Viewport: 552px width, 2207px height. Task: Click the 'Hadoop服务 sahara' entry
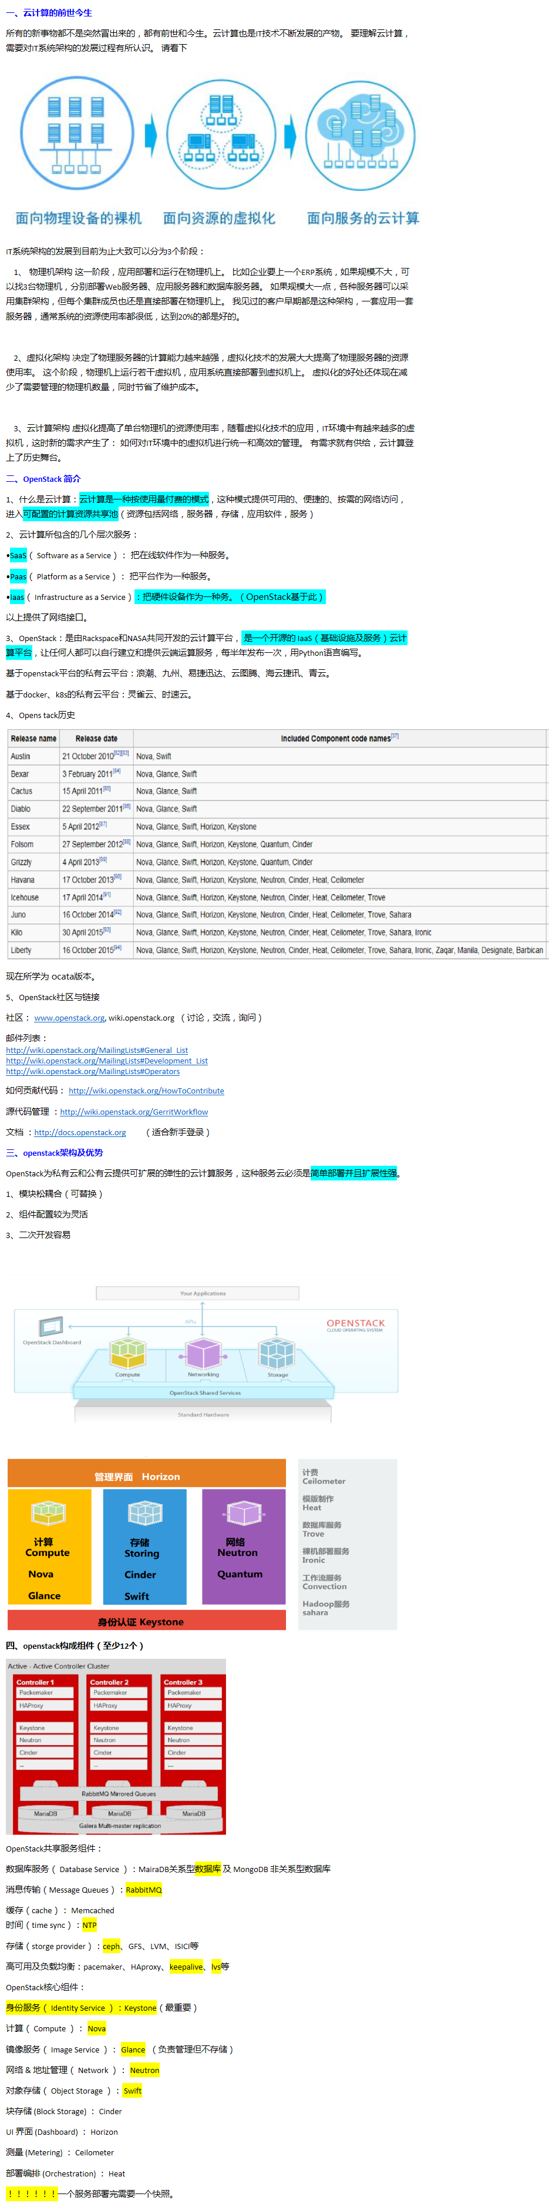[x=325, y=1608]
